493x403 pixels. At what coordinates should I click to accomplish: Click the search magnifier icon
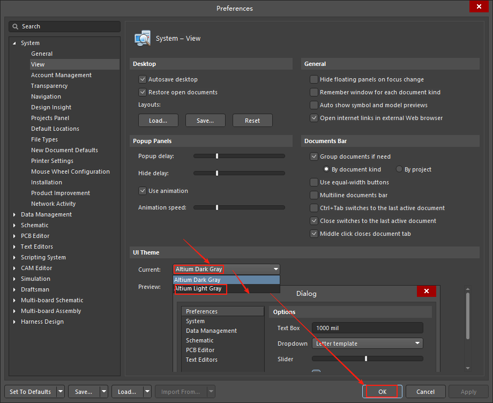point(15,27)
